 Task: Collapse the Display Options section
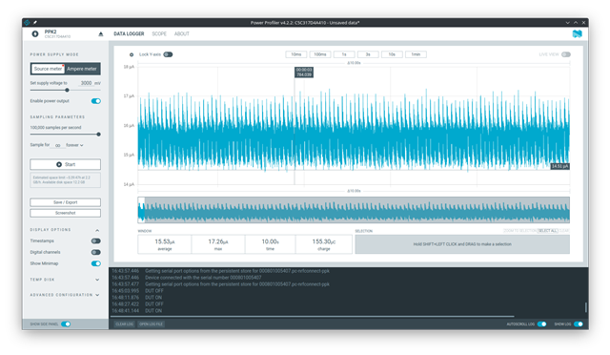(x=97, y=230)
